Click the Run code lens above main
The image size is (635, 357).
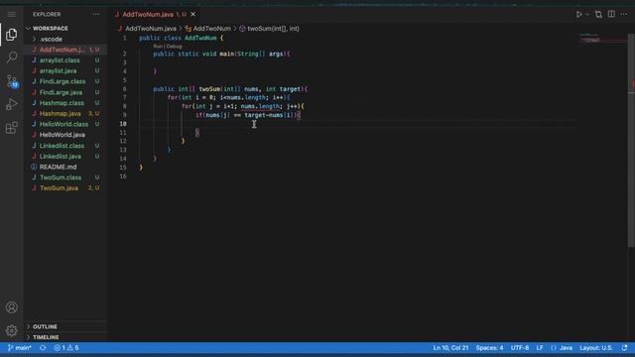[x=157, y=47]
